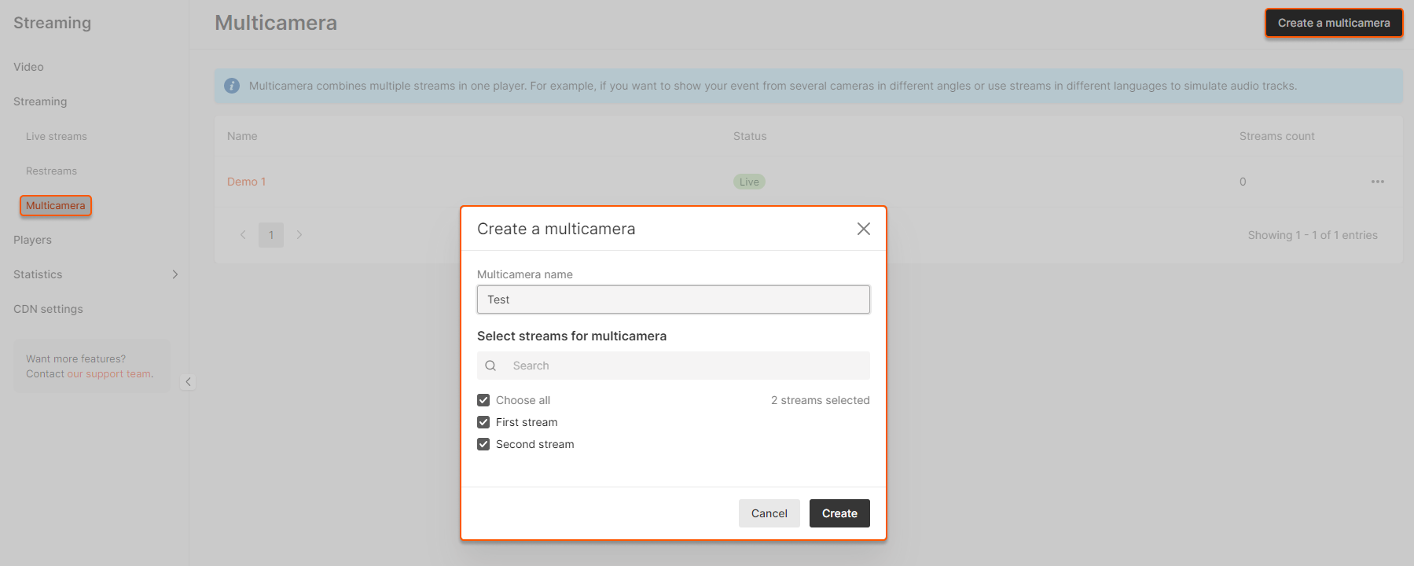Click the info icon in the banner

(x=232, y=86)
